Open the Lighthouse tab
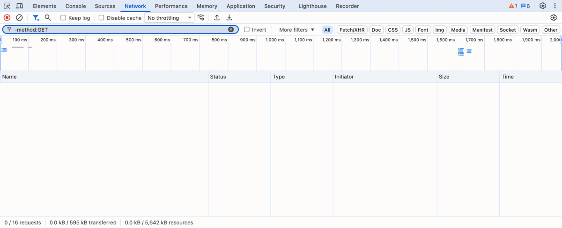 (312, 6)
